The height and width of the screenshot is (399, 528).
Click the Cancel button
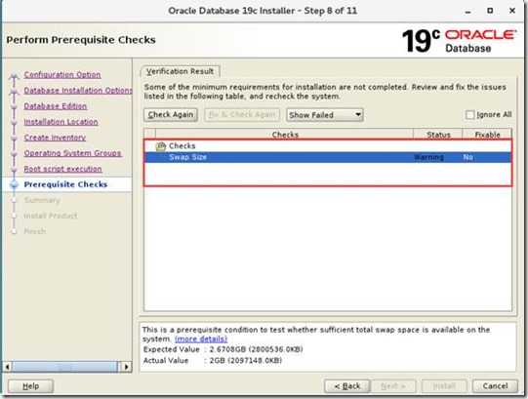(x=495, y=386)
